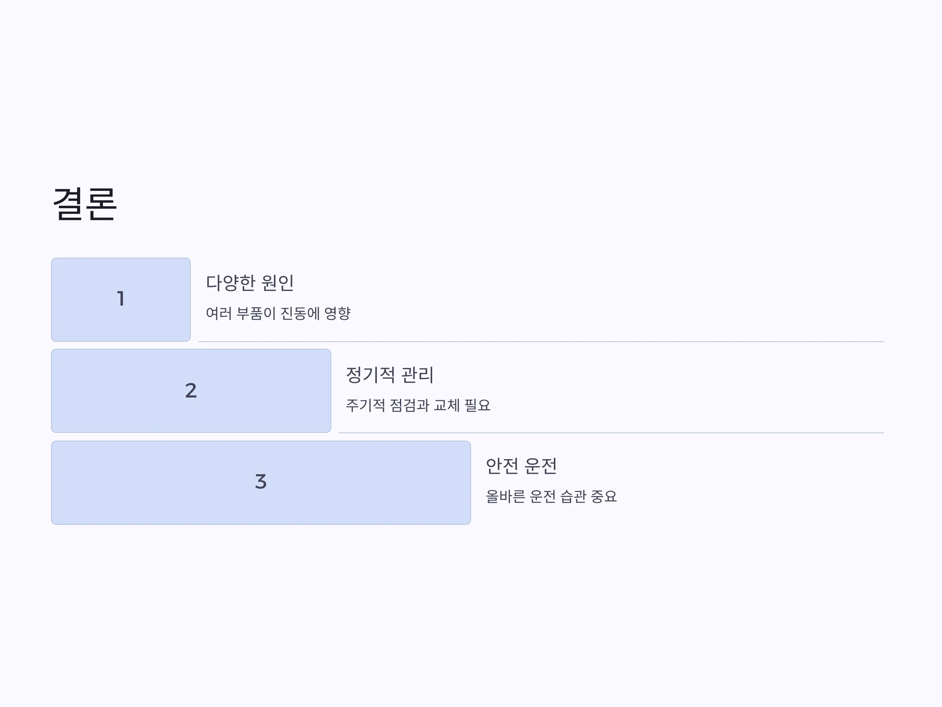The image size is (942, 707).
Task: Click the heading 안전 운전
Action: (x=521, y=466)
